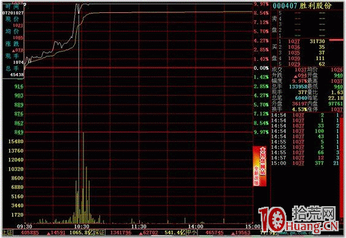Viewport: 346px width, 238px height.
Task: Select the 14:54 trade row with volume 100
Action: [x=305, y=131]
